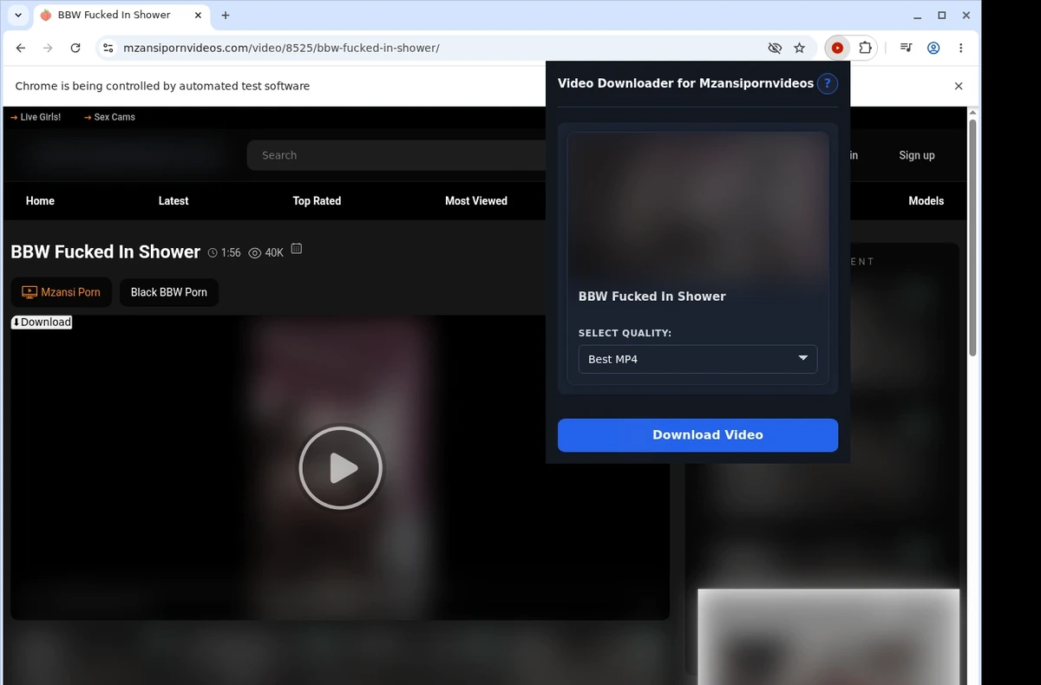Click the crossed-out eye tracking protection icon
The image size is (1041, 685).
775,48
